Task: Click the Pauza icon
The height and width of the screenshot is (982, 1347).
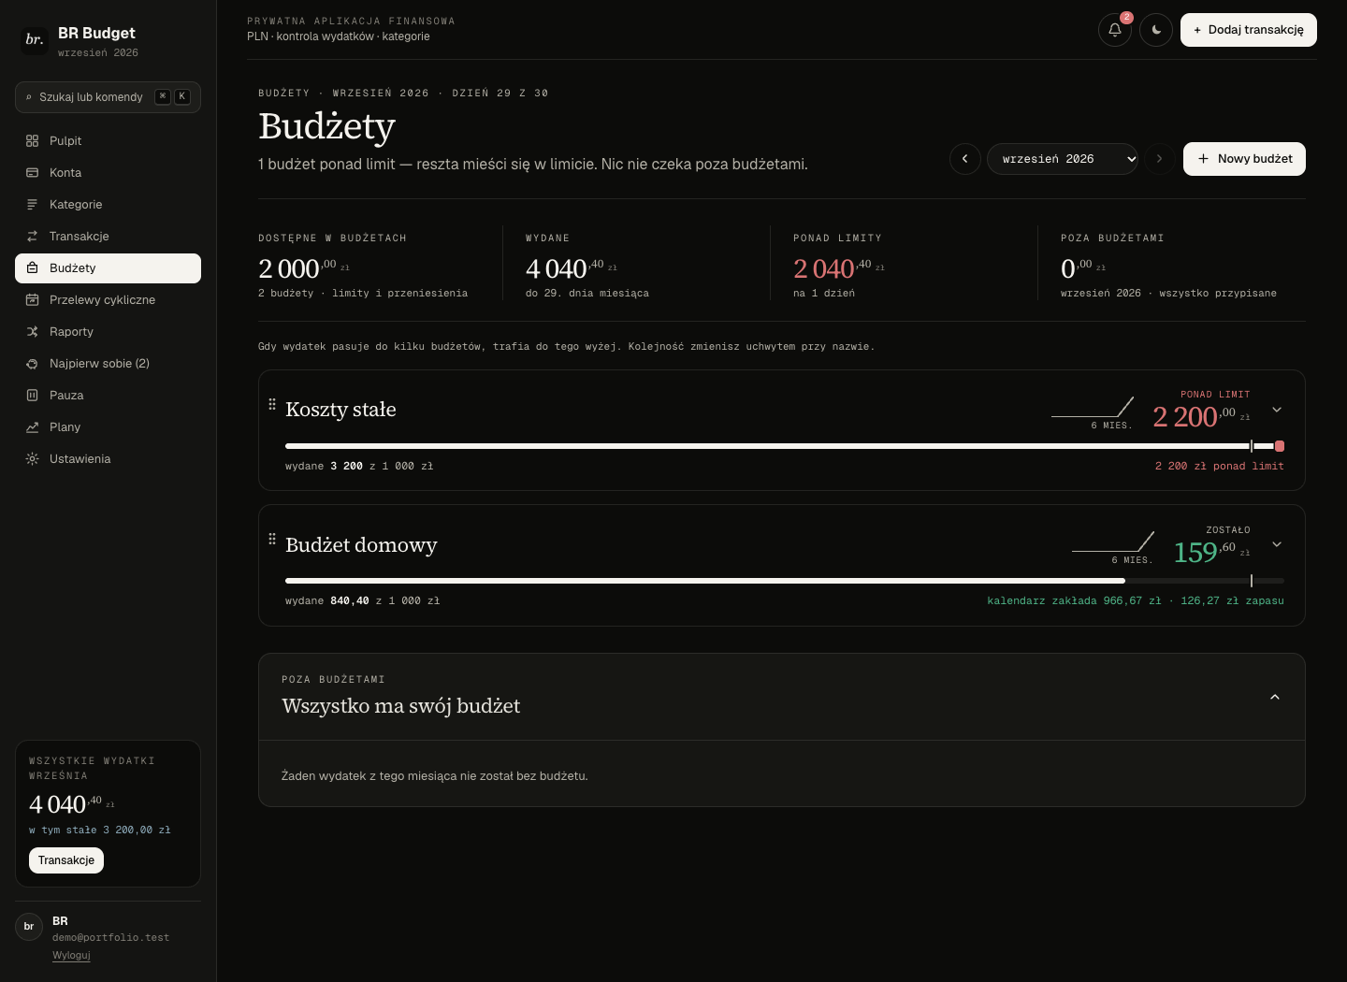Action: tap(32, 396)
